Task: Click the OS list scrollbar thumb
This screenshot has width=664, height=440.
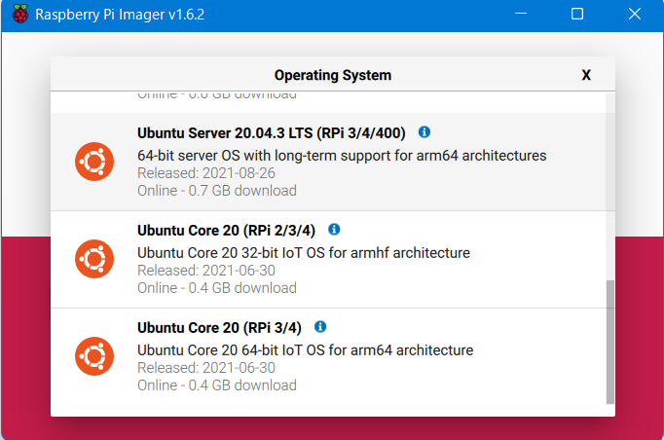Action: pyautogui.click(x=610, y=341)
